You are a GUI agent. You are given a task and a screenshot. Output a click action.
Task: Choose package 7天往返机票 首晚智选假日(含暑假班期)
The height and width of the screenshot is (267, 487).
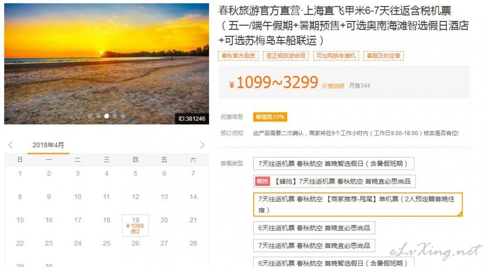[x=334, y=164]
